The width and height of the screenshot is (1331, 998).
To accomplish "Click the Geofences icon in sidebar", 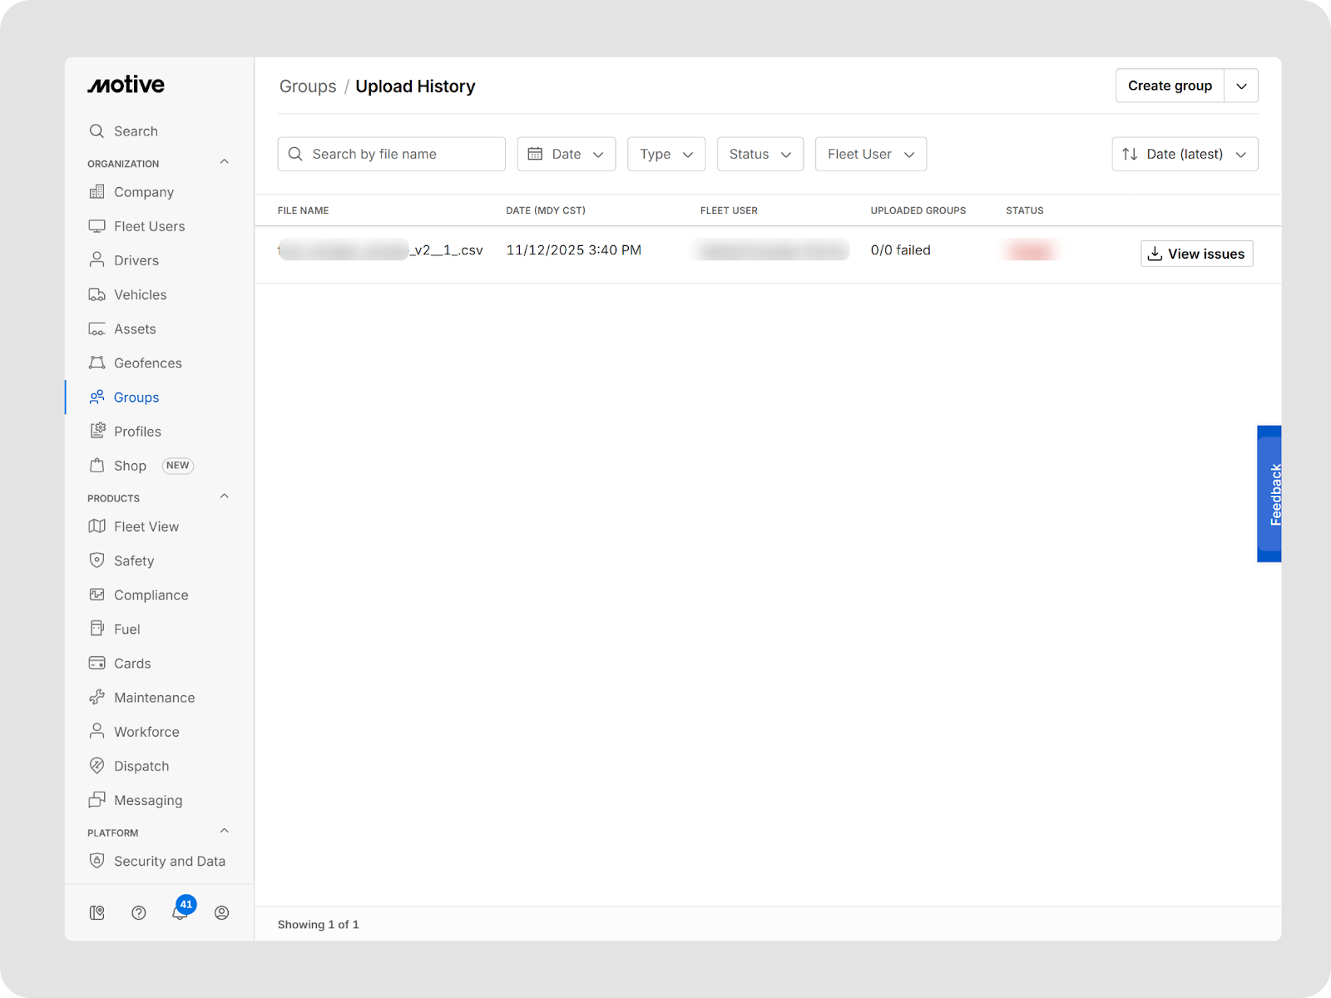I will pyautogui.click(x=97, y=363).
